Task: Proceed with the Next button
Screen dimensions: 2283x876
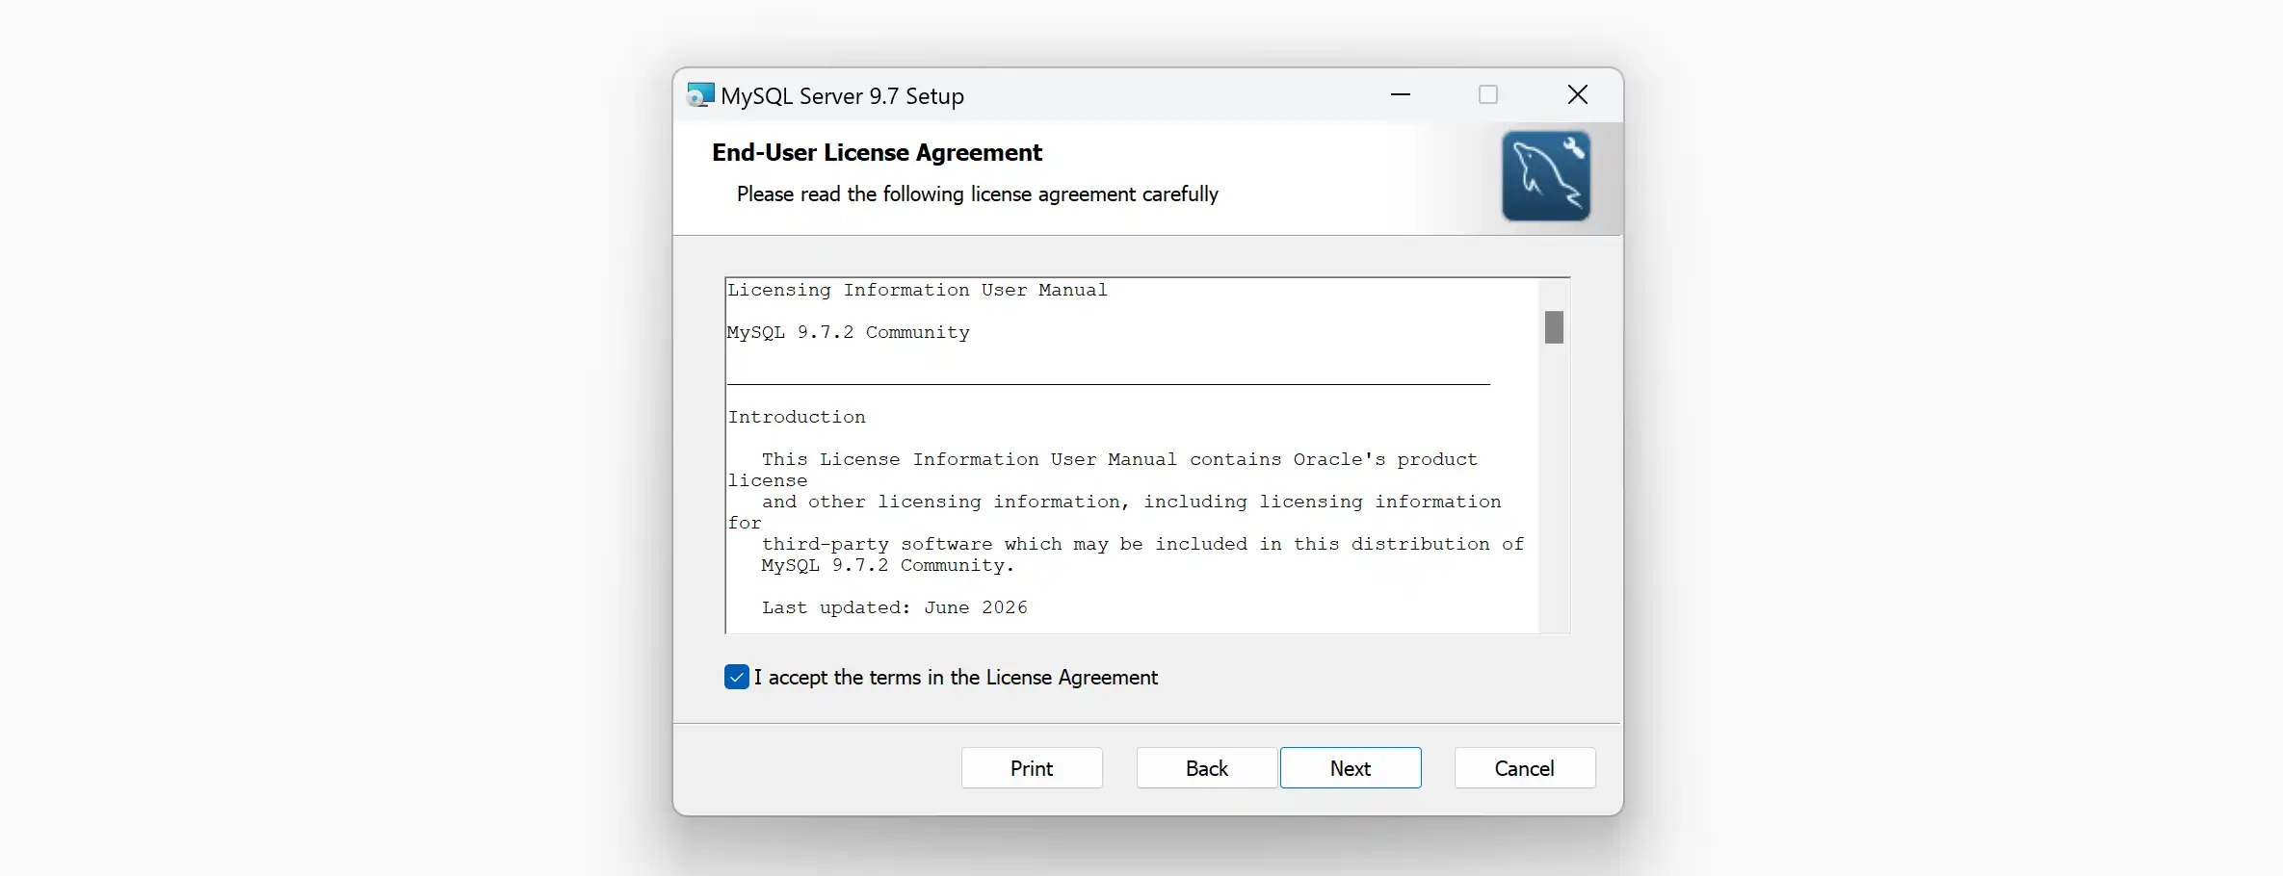Action: 1351,768
